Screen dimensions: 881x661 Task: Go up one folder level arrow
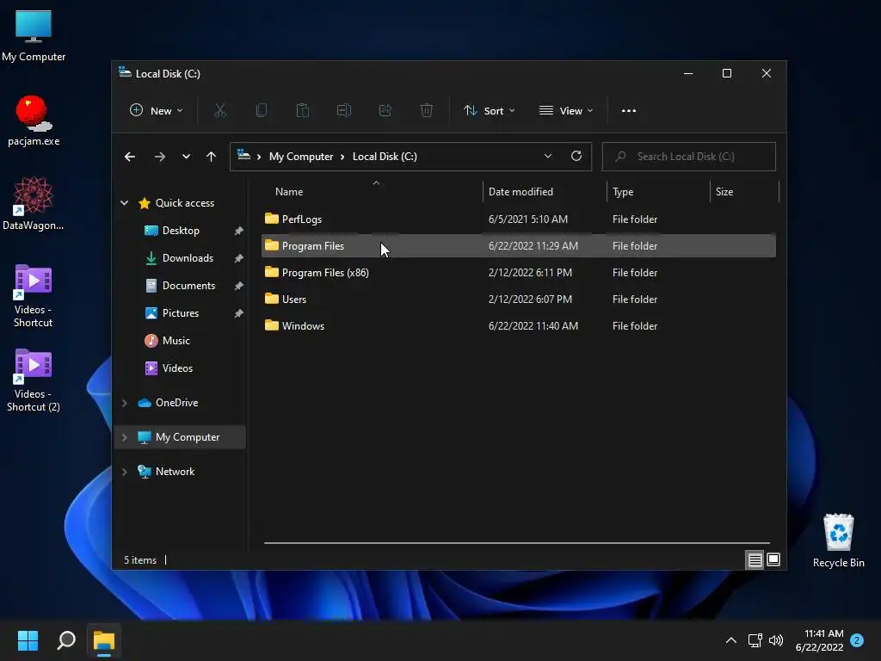pos(211,157)
